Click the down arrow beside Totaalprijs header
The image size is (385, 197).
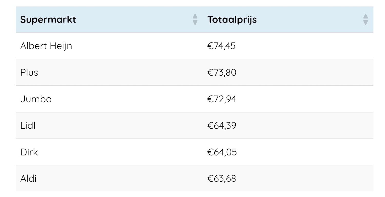tap(365, 23)
